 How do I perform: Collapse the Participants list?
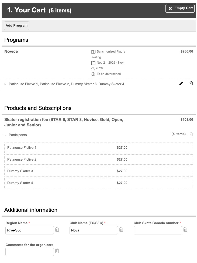5,135
